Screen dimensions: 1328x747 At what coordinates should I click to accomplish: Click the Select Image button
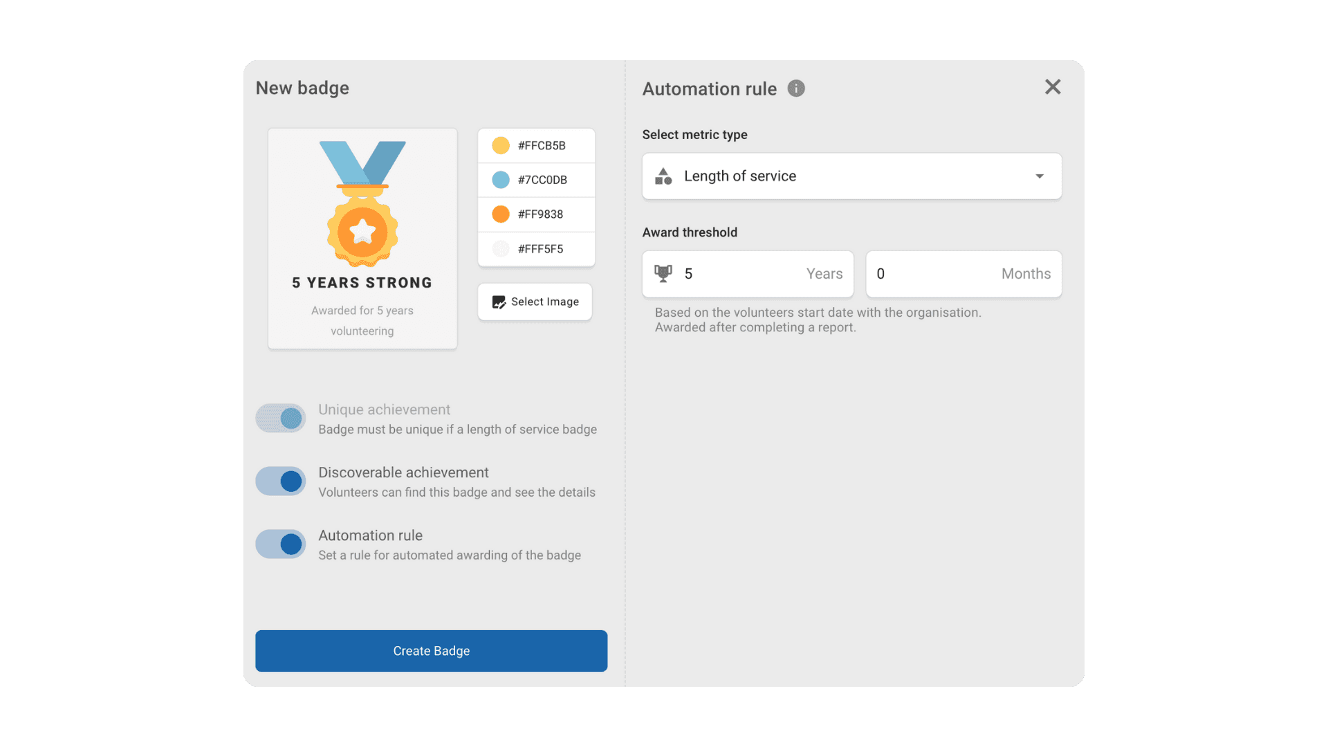point(534,302)
